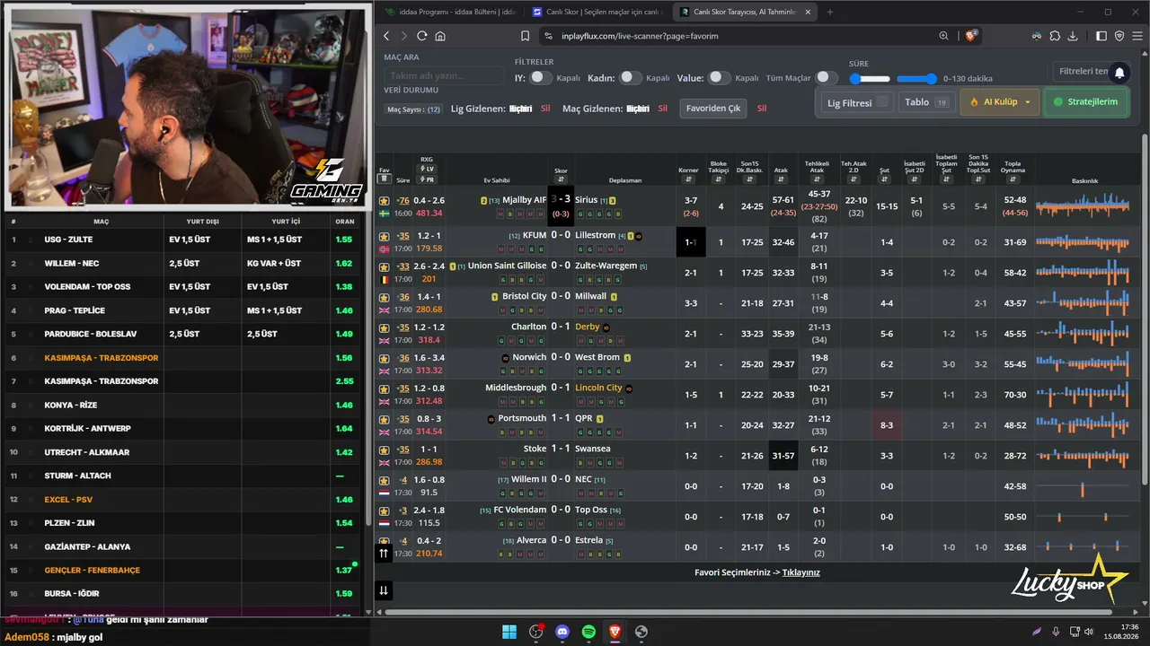Click the Süre range slider right handle

pos(931,79)
